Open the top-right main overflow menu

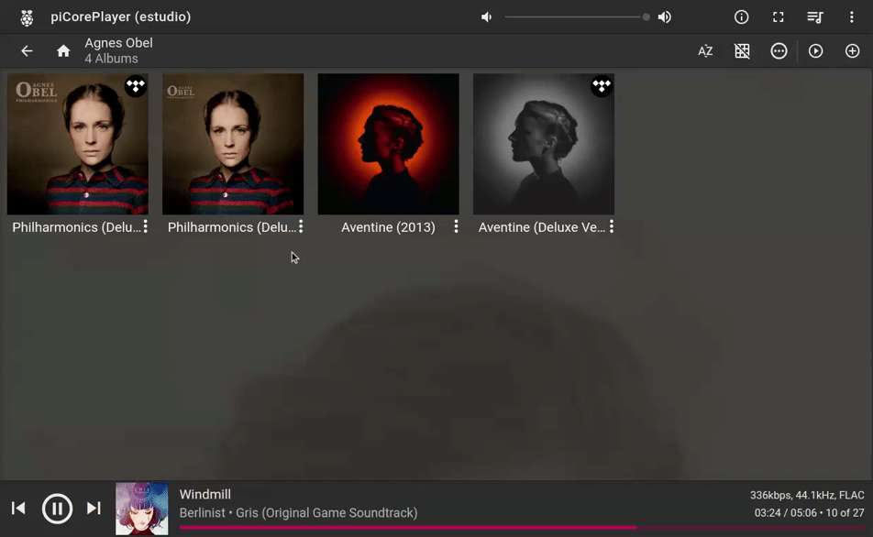point(851,17)
